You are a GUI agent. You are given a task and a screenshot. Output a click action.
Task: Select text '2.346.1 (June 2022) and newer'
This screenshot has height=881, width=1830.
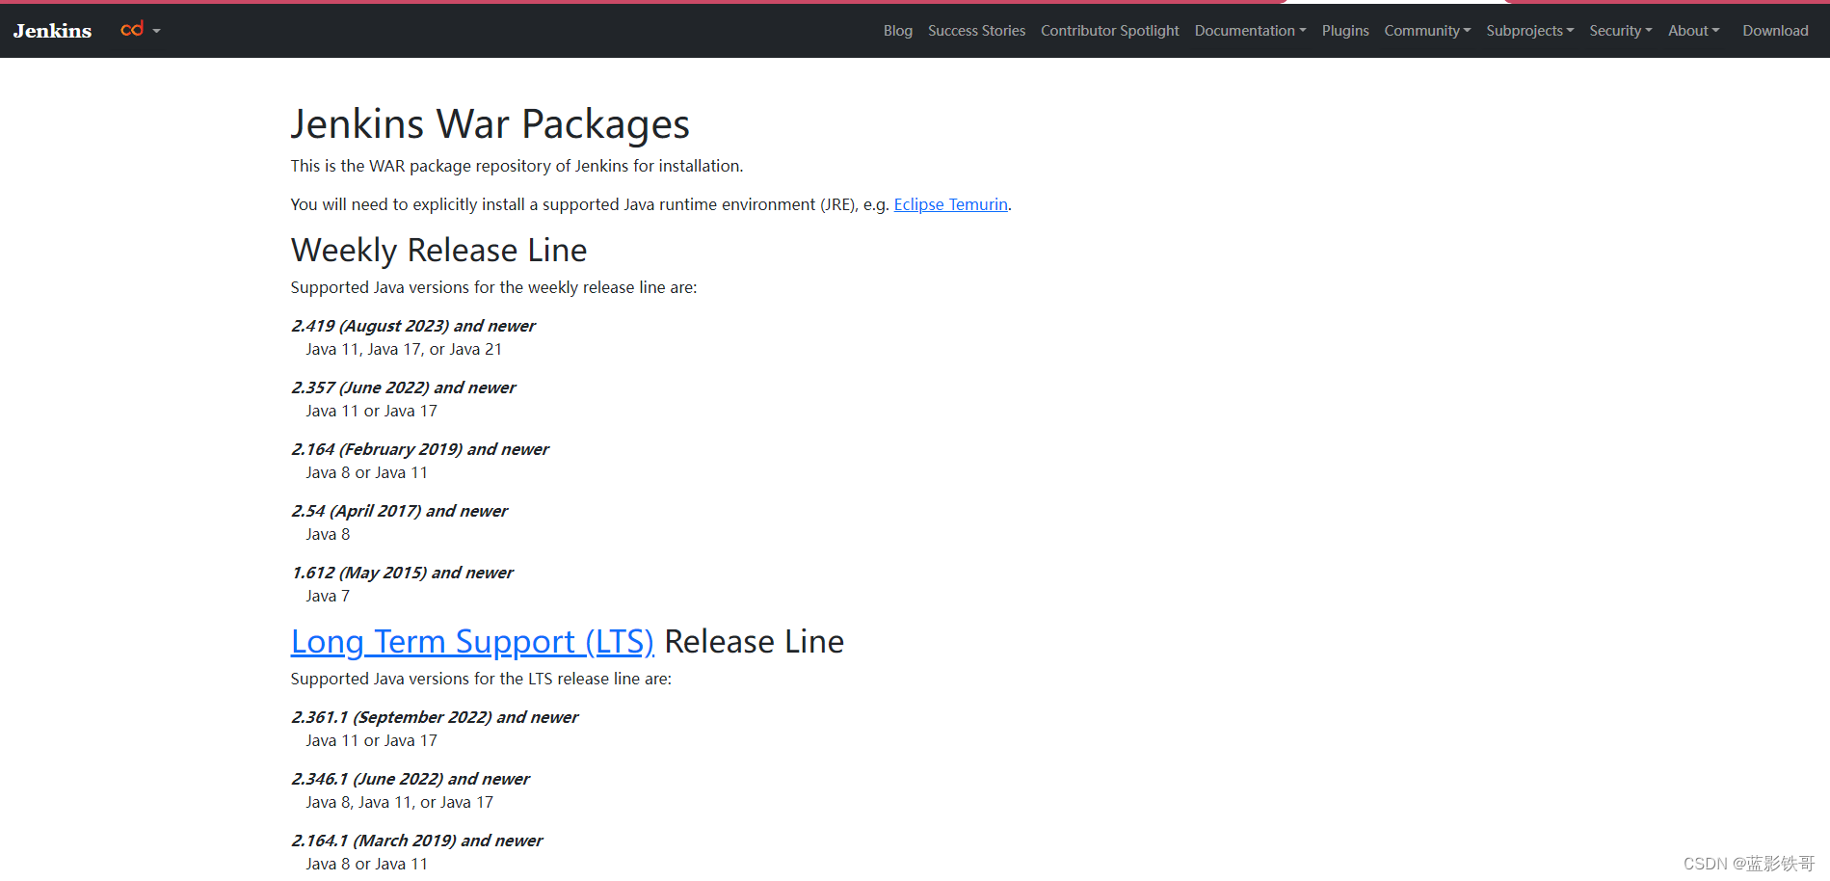pos(410,779)
